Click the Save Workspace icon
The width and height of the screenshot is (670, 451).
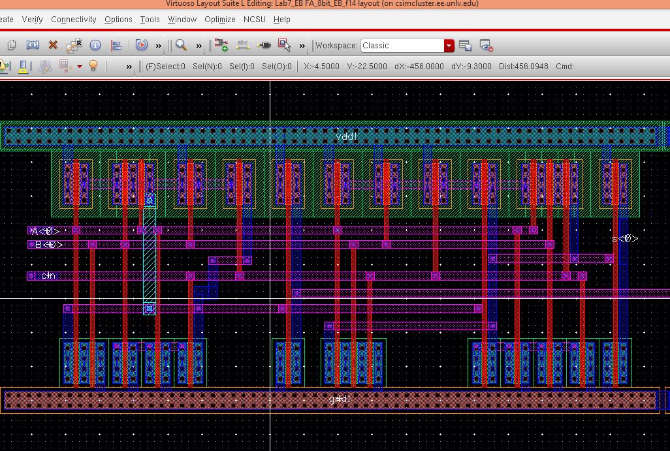465,45
